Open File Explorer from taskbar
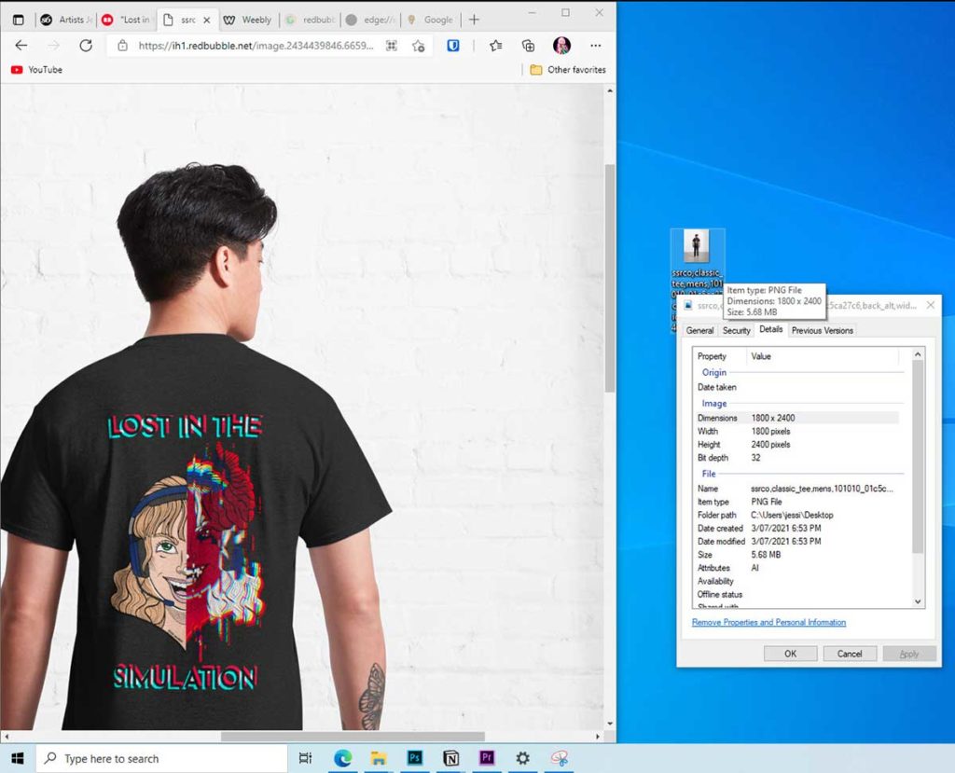 379,758
